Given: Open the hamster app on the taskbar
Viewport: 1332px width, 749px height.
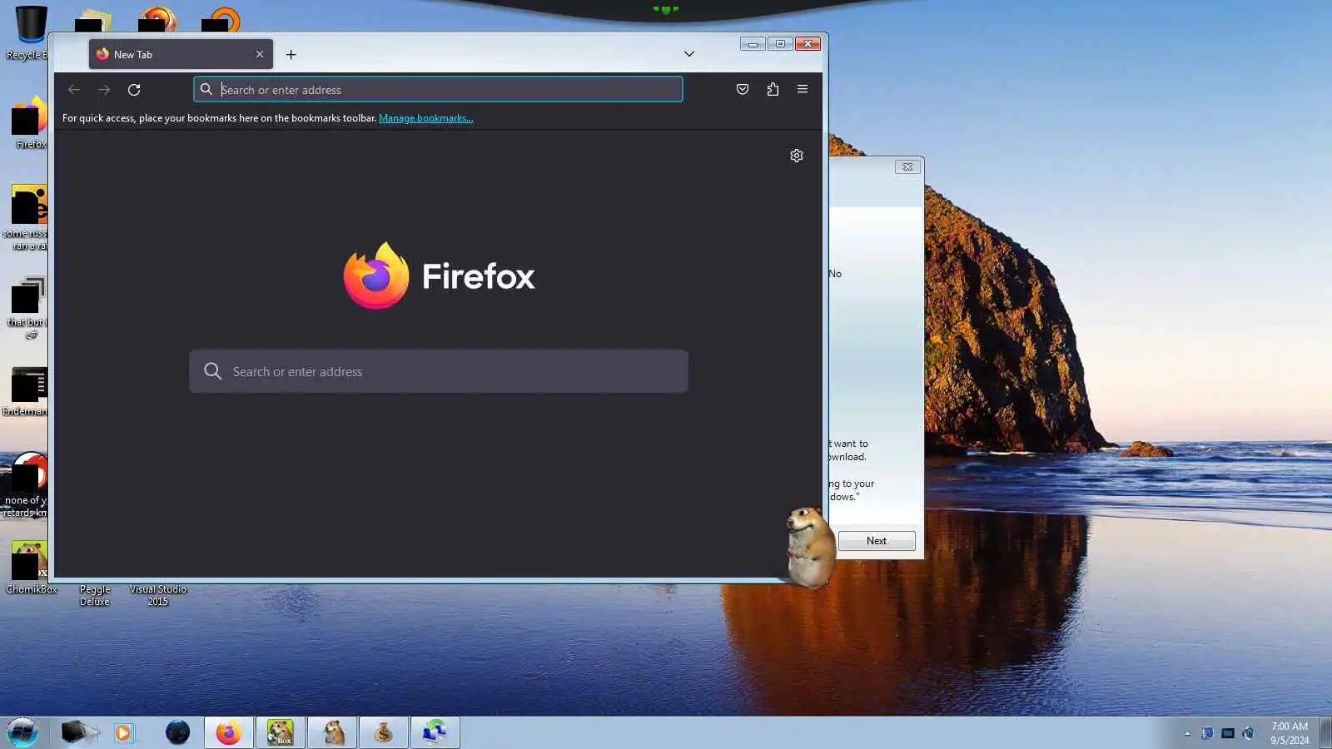Looking at the screenshot, I should [333, 732].
